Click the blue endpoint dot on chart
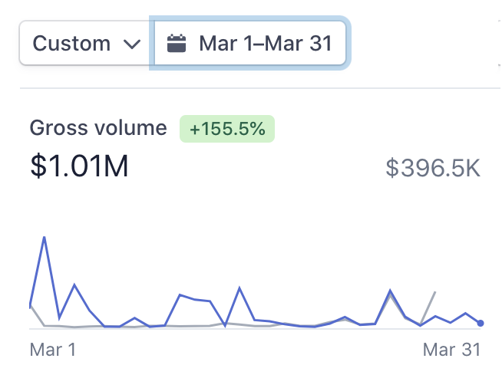The image size is (502, 388). point(481,323)
